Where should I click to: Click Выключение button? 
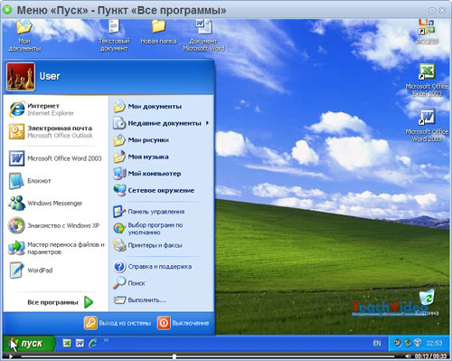point(183,323)
